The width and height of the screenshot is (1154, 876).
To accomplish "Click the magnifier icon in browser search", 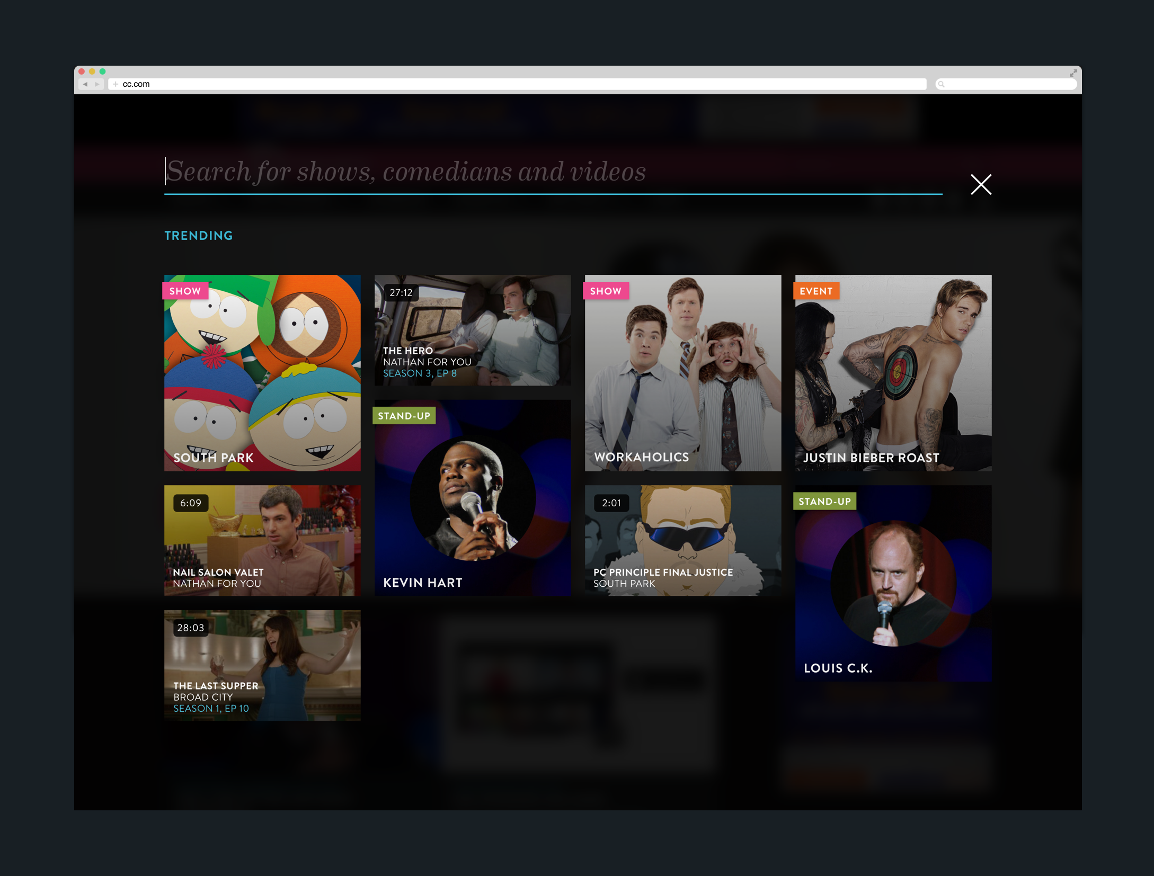I will pyautogui.click(x=942, y=84).
